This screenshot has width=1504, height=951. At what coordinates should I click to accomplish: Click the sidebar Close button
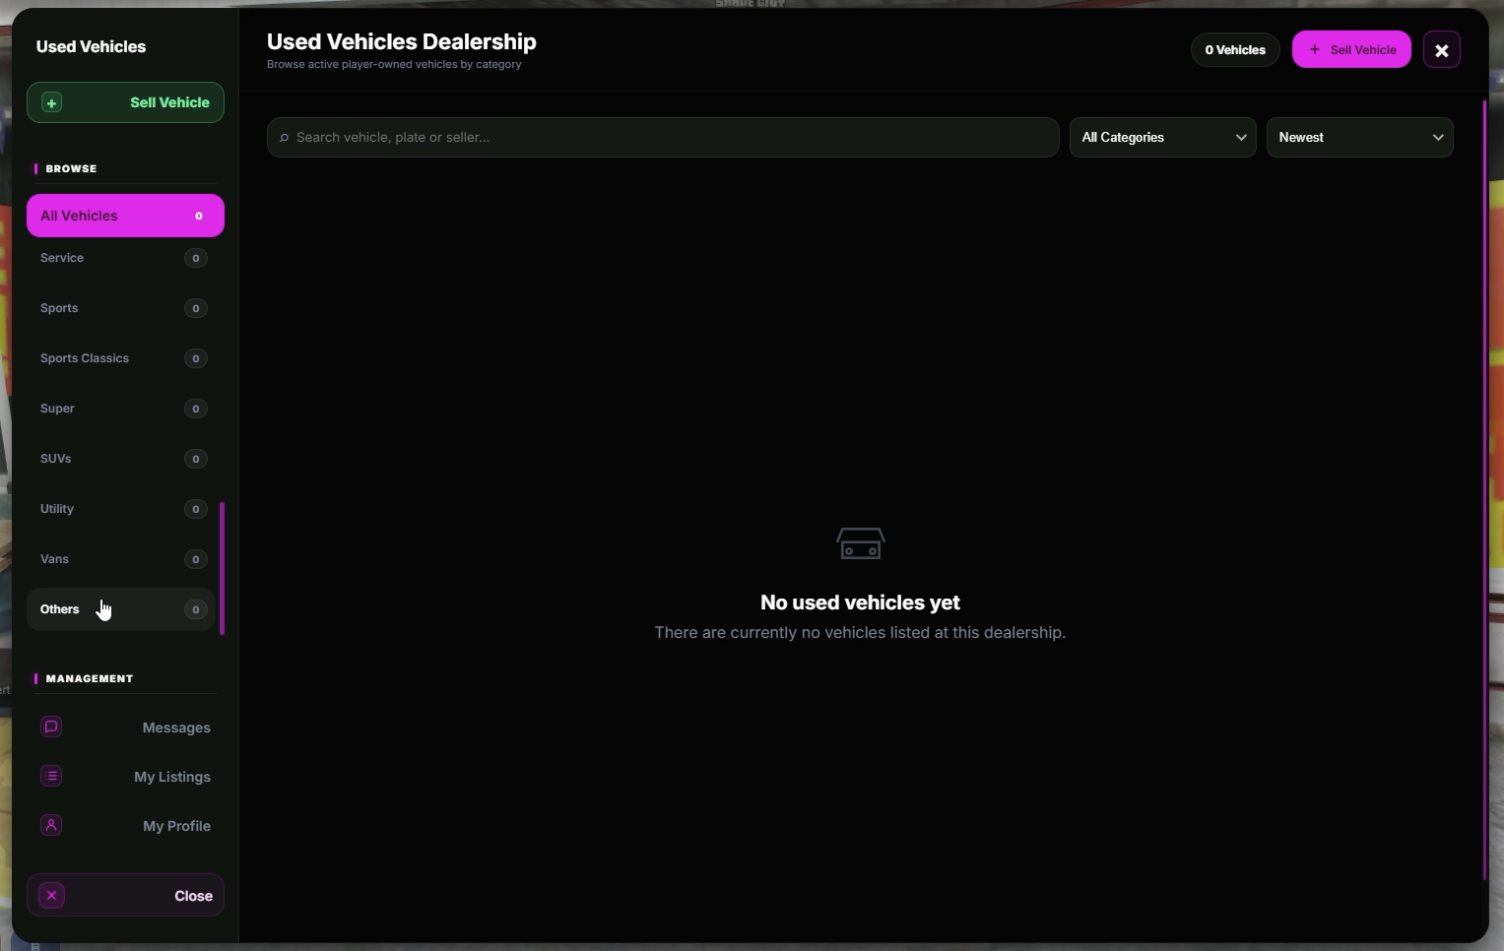125,896
